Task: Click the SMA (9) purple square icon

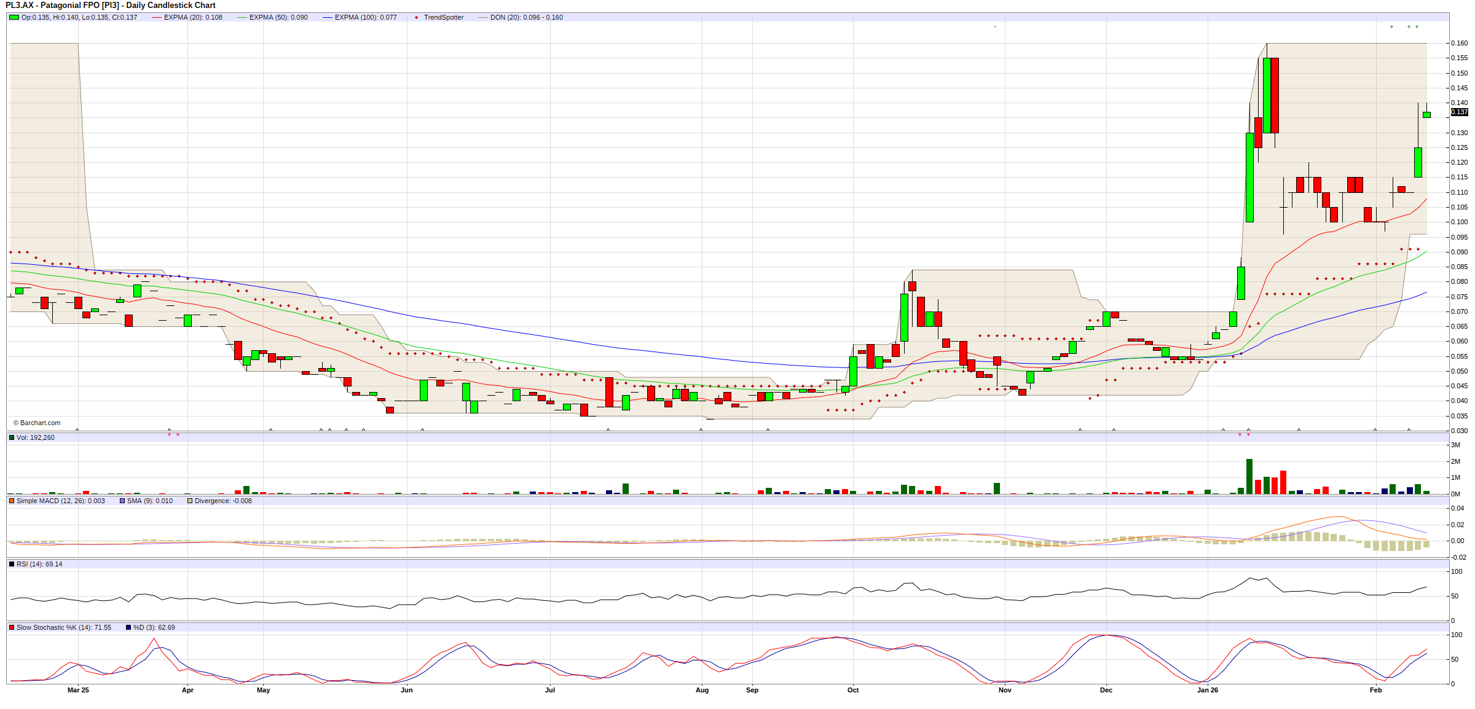Action: tap(122, 501)
